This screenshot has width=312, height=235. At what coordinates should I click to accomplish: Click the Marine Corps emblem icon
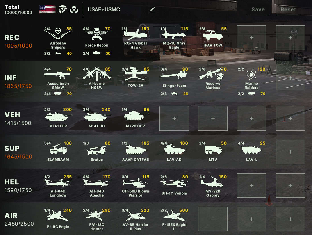pyautogui.click(x=63, y=9)
